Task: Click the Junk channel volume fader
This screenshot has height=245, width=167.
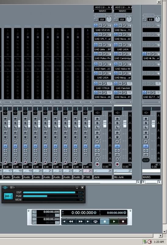Action: tap(105, 124)
